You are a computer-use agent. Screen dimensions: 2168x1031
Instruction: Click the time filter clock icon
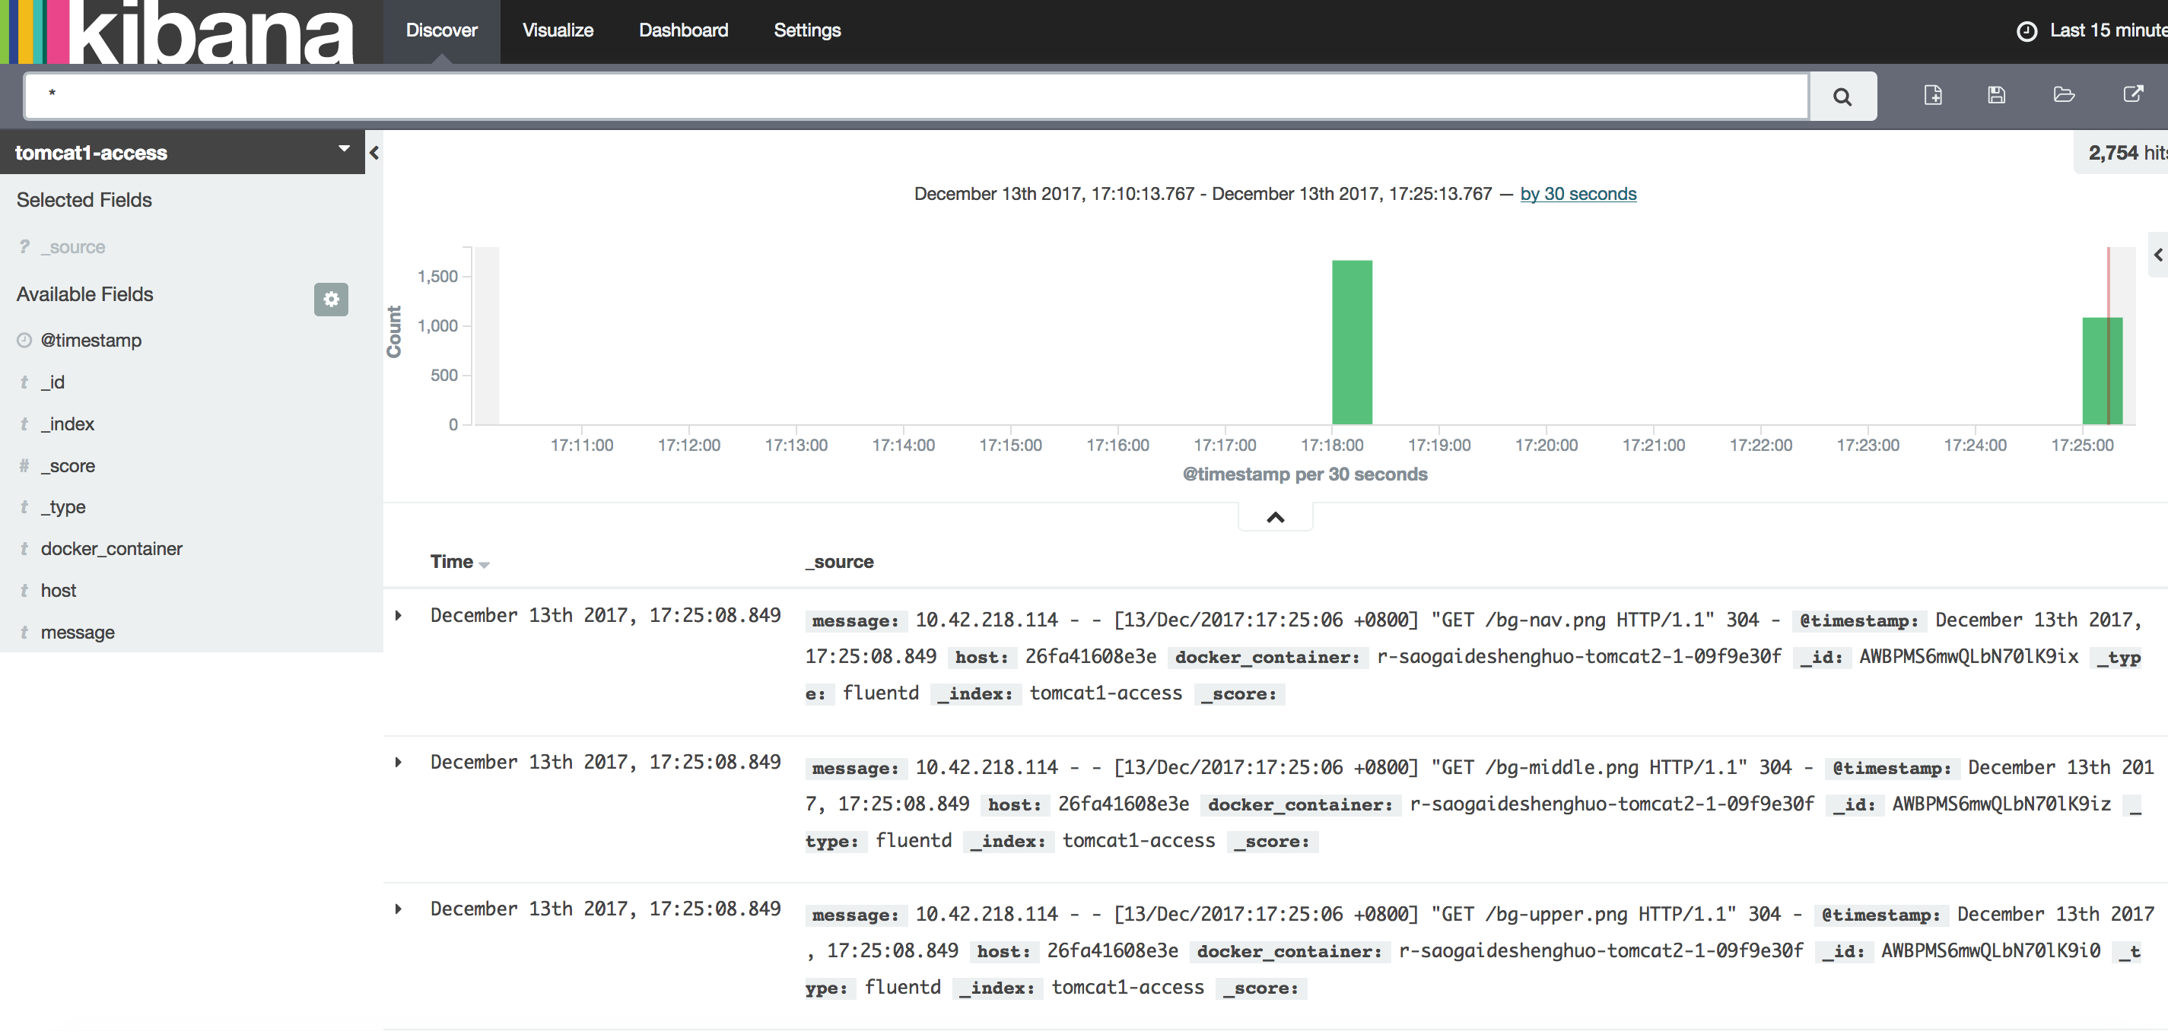tap(2024, 29)
